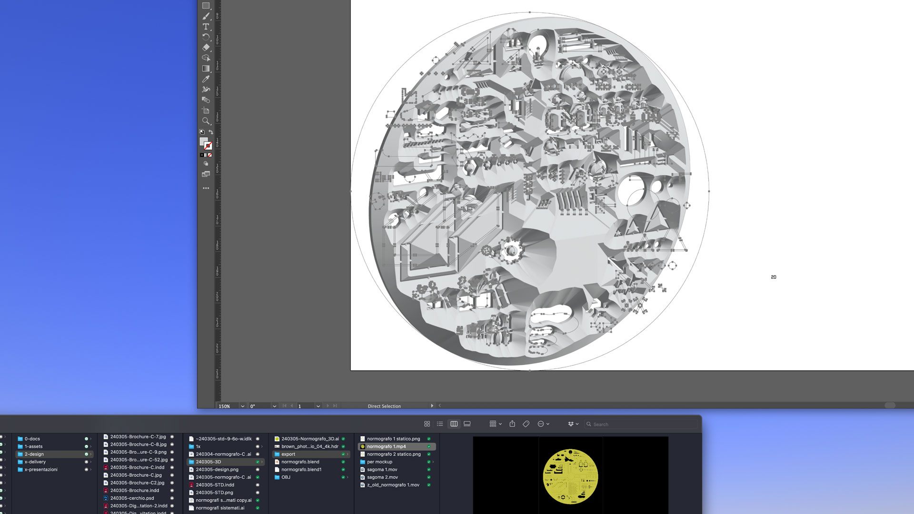Viewport: 914px width, 514px height.
Task: Reset to default fill and stroke
Action: [x=202, y=132]
